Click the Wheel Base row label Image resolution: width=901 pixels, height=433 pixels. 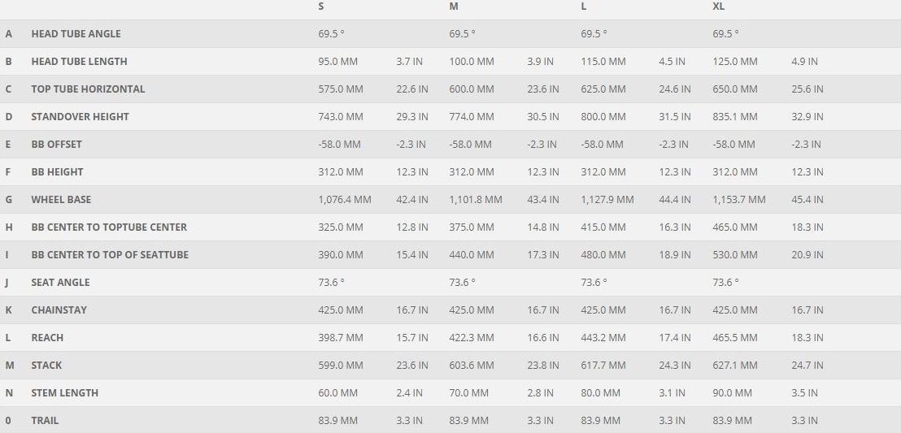pyautogui.click(x=61, y=200)
